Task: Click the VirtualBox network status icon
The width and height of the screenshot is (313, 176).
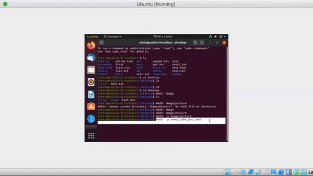Action: click(x=251, y=172)
